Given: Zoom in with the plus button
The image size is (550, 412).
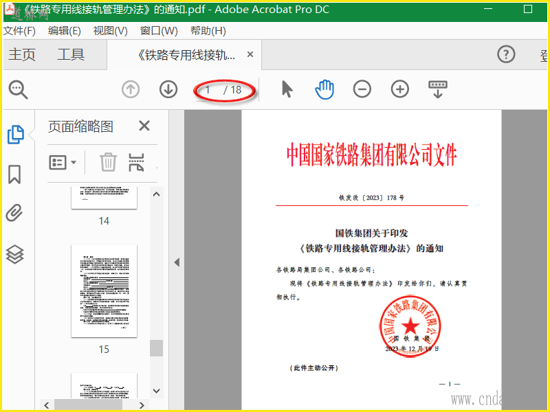Looking at the screenshot, I should click(400, 89).
